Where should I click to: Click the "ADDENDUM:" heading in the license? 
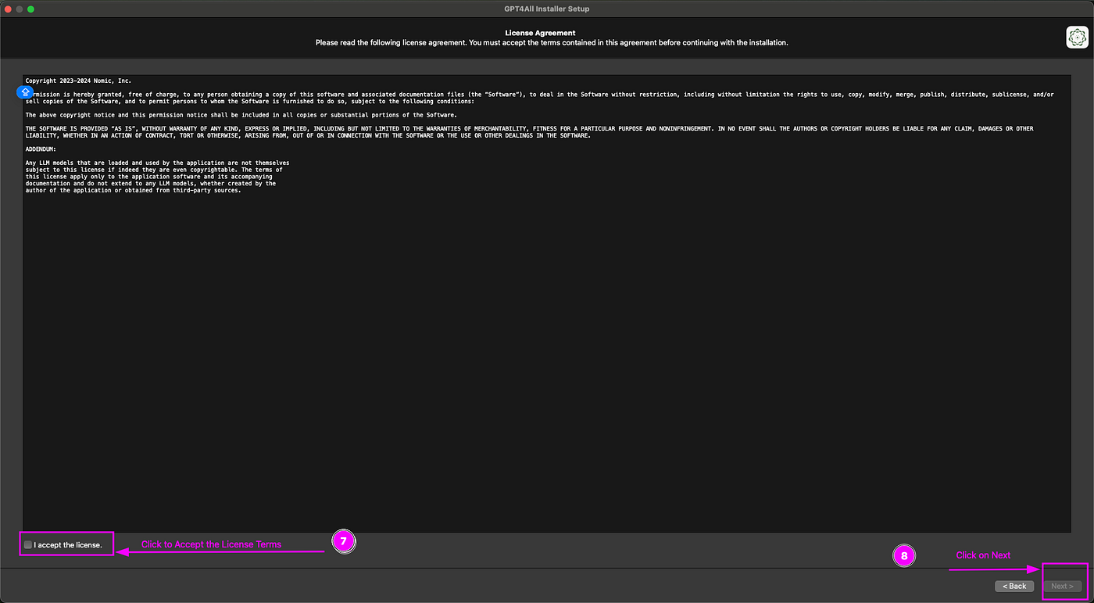coord(41,149)
